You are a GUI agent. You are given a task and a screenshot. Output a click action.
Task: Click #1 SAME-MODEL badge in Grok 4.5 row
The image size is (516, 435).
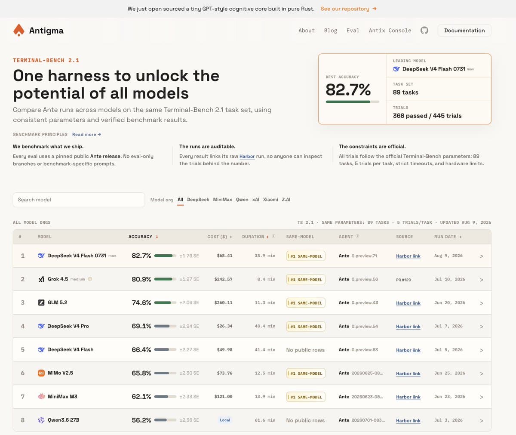click(306, 280)
